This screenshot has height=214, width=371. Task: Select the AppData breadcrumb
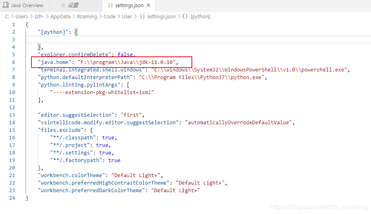[61, 17]
